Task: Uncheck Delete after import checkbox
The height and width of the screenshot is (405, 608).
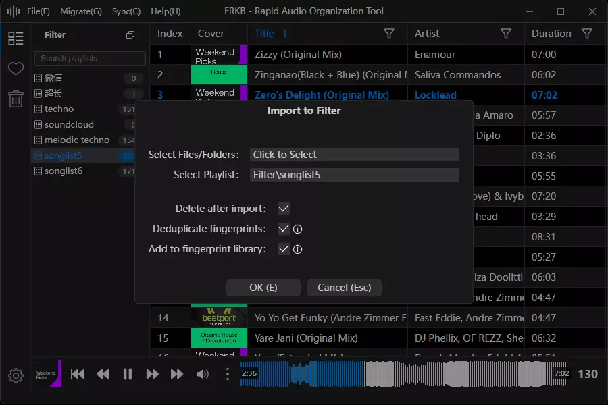Action: [284, 209]
